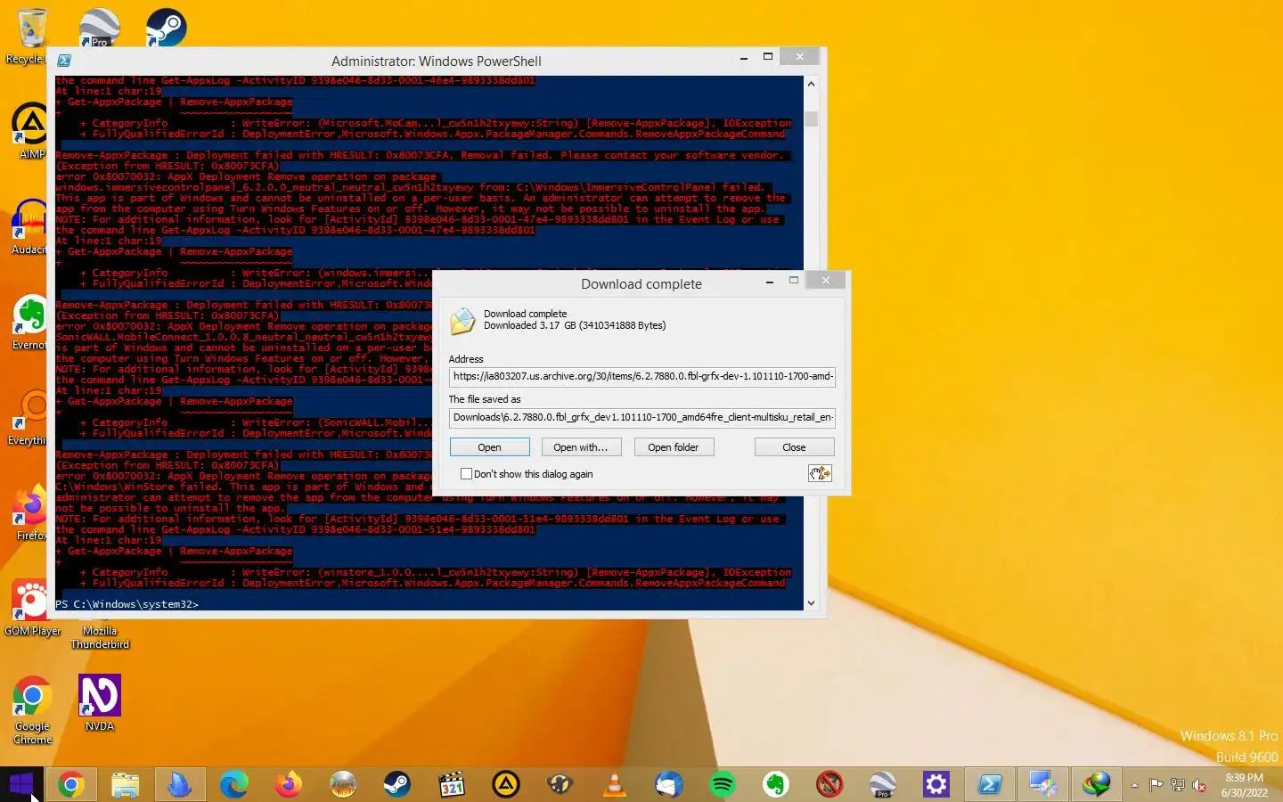
Task: Select the Firefox desktop shortcut
Action: [x=31, y=512]
